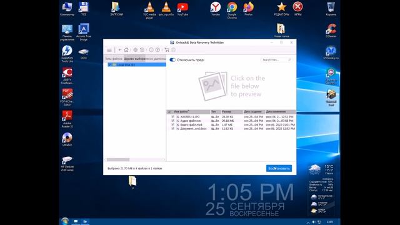The image size is (400, 225).
Task: Switch to the 'Типы файлов' tab
Action: tap(114, 59)
